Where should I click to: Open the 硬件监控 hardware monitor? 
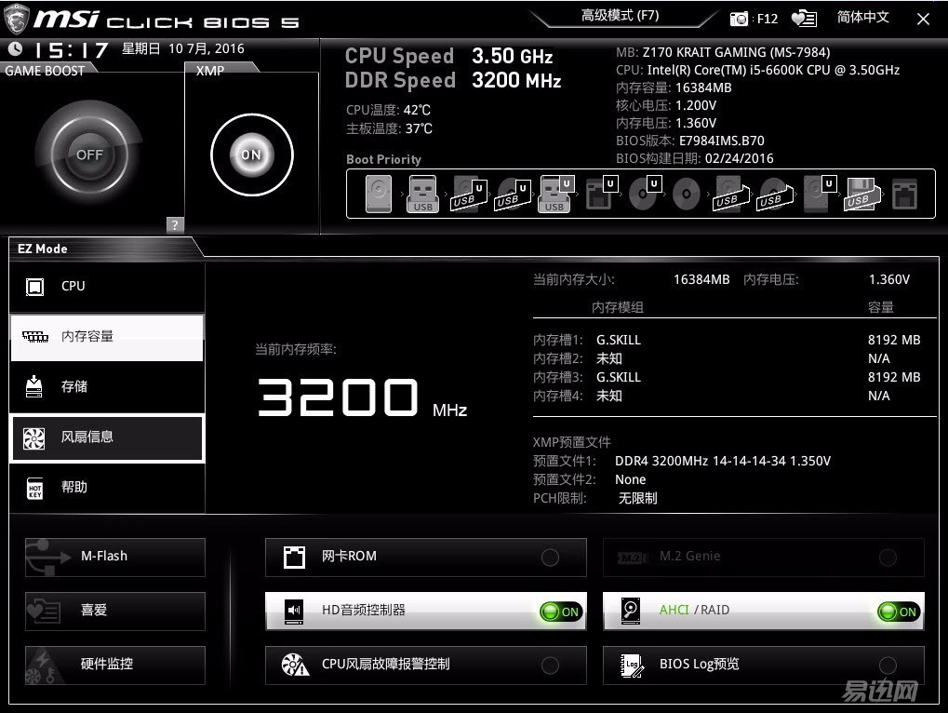pyautogui.click(x=114, y=666)
